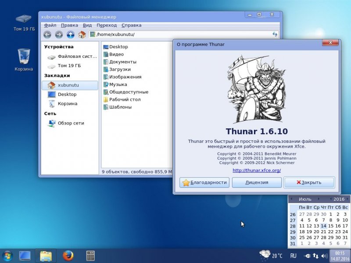
Task: Maximize the file manager window
Action: (x=259, y=15)
